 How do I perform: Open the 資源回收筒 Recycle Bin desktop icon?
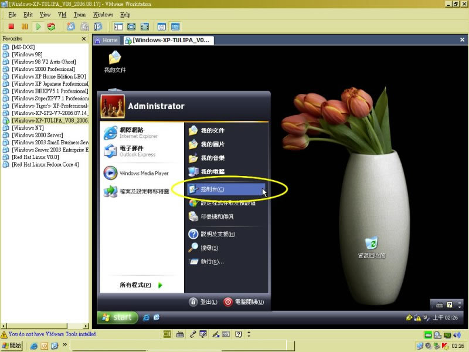pos(372,248)
